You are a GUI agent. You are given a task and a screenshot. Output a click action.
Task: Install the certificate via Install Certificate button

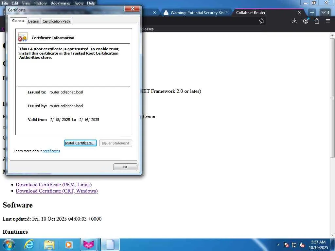coord(80,143)
